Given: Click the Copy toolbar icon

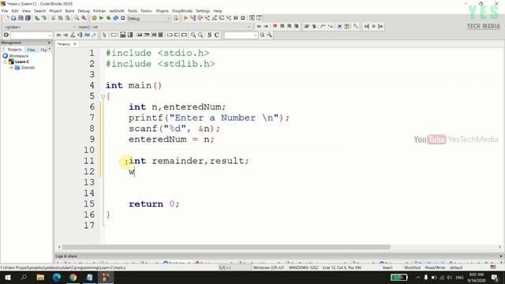Looking at the screenshot, I should click(61, 18).
